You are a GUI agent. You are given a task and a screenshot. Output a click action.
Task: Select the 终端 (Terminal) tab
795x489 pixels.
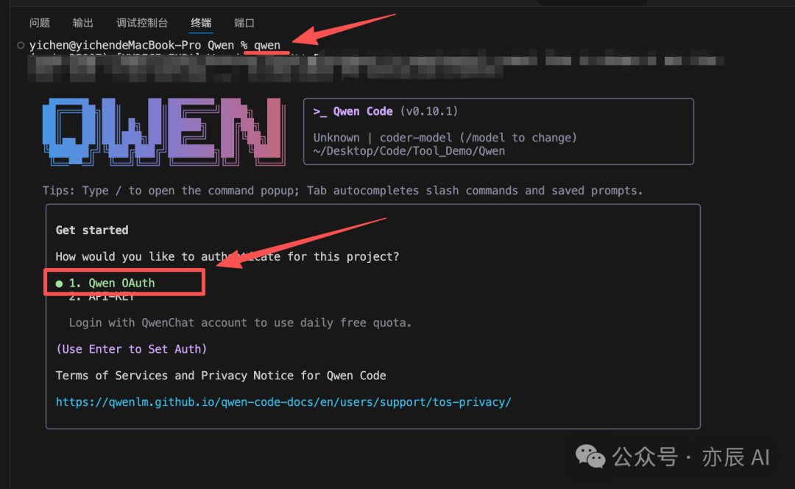201,23
